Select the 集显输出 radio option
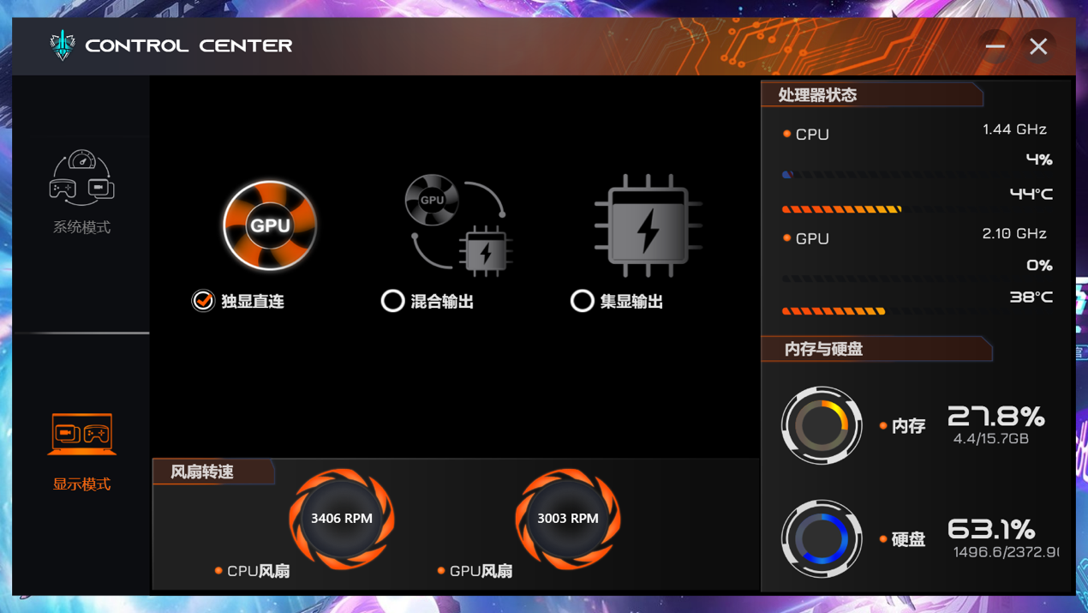The width and height of the screenshot is (1088, 613). point(582,301)
